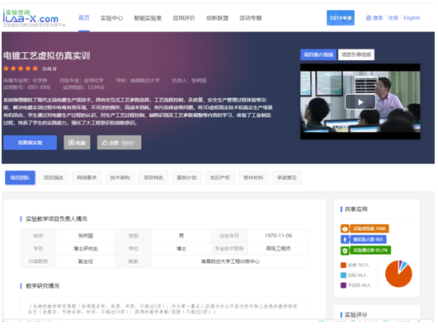Play the project intro video
The width and height of the screenshot is (438, 329).
point(360,102)
